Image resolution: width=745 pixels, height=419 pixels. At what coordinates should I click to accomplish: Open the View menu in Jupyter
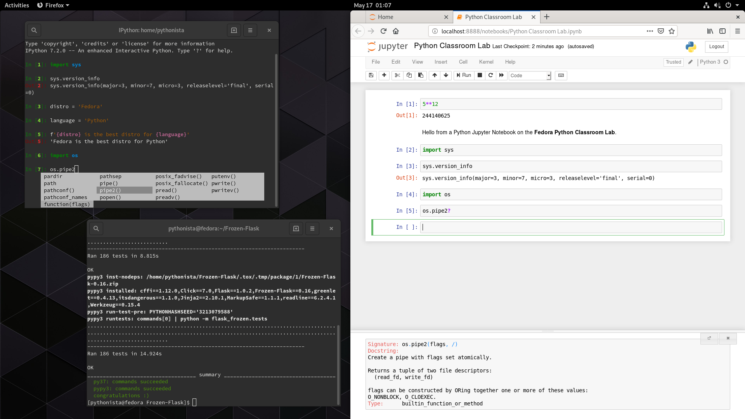[418, 62]
